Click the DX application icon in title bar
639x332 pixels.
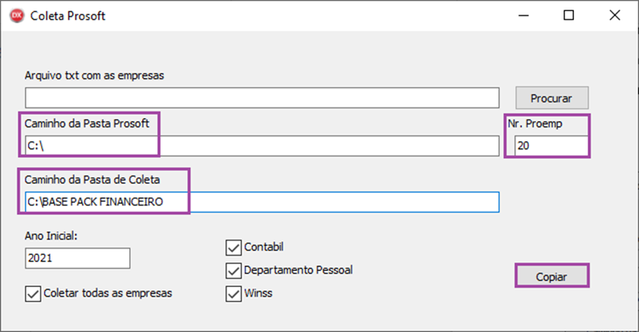pos(14,15)
